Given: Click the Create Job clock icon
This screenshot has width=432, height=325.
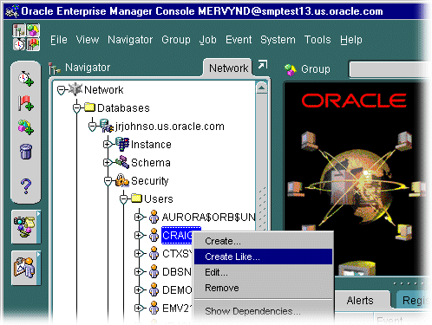Looking at the screenshot, I should click(x=26, y=79).
